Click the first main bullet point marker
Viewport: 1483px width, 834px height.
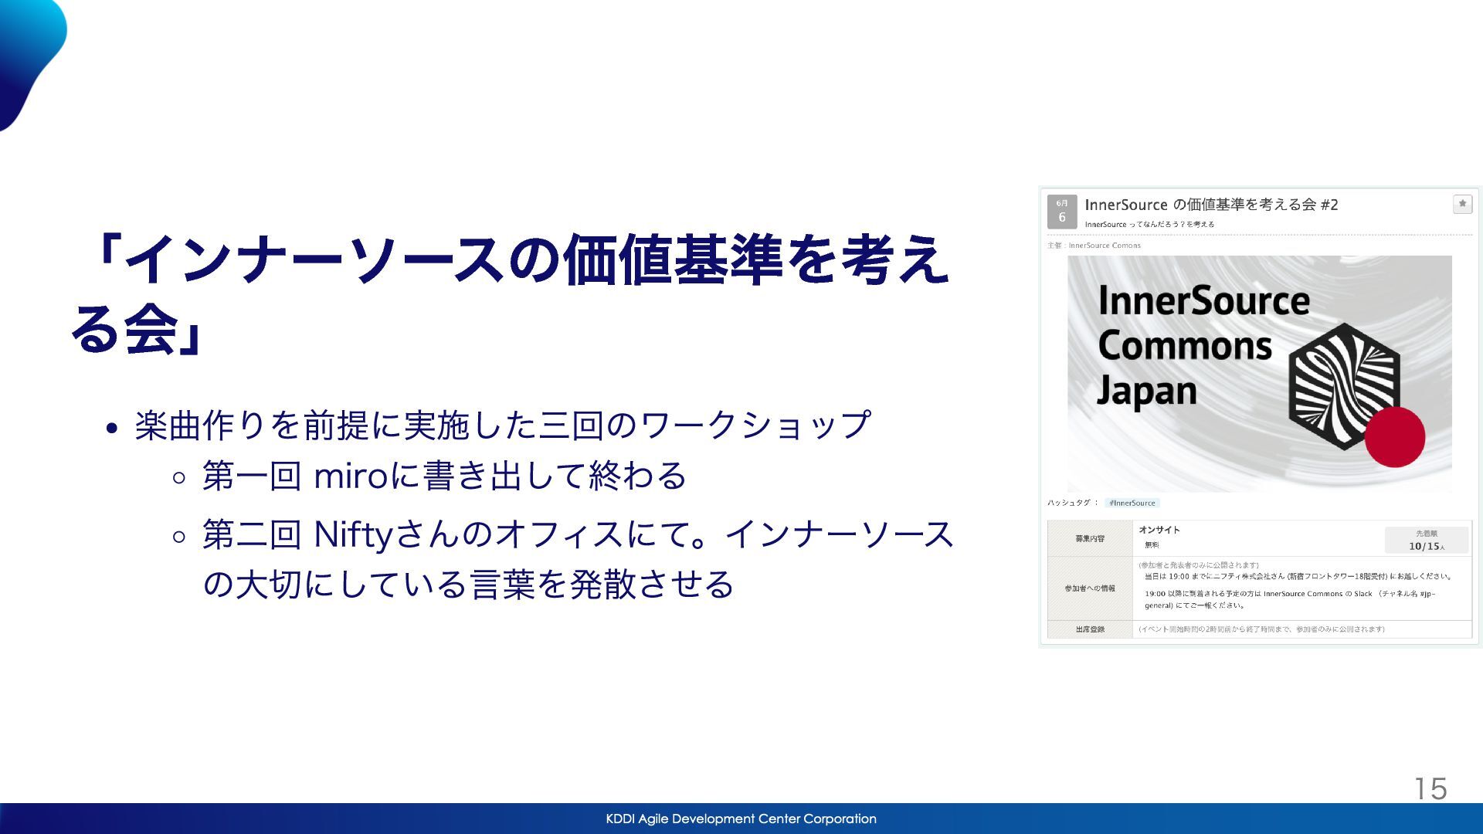pyautogui.click(x=113, y=429)
